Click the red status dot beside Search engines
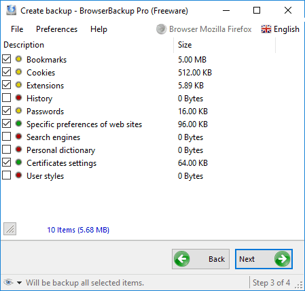The width and height of the screenshot is (305, 291). pyautogui.click(x=18, y=137)
